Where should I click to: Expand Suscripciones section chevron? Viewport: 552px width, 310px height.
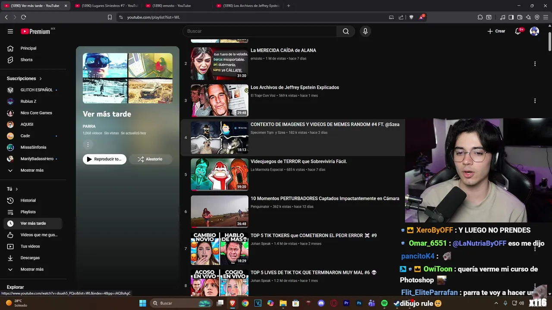(41, 78)
